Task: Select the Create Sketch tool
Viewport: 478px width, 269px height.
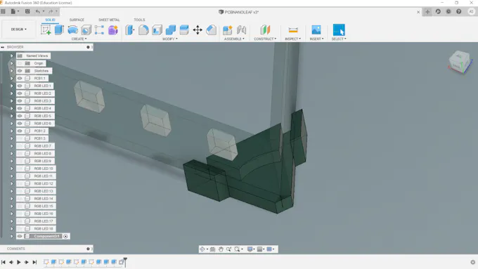Action: [x=46, y=30]
